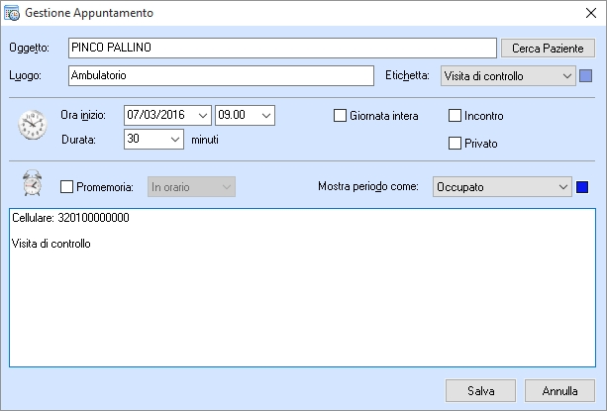607x411 pixels.
Task: Open the start date picker 07/03/2016
Action: pyautogui.click(x=167, y=115)
